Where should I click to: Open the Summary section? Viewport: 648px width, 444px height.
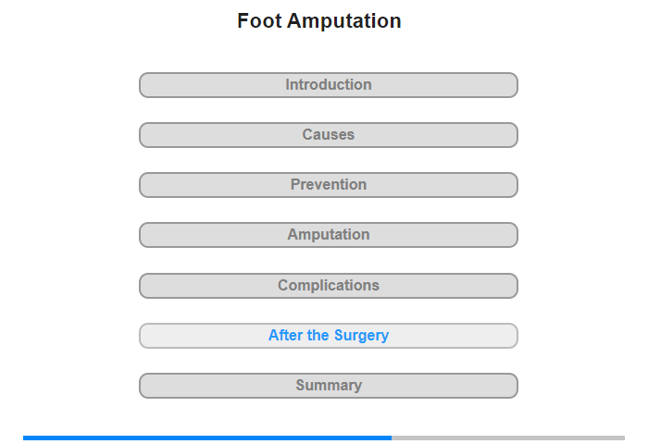pos(328,386)
